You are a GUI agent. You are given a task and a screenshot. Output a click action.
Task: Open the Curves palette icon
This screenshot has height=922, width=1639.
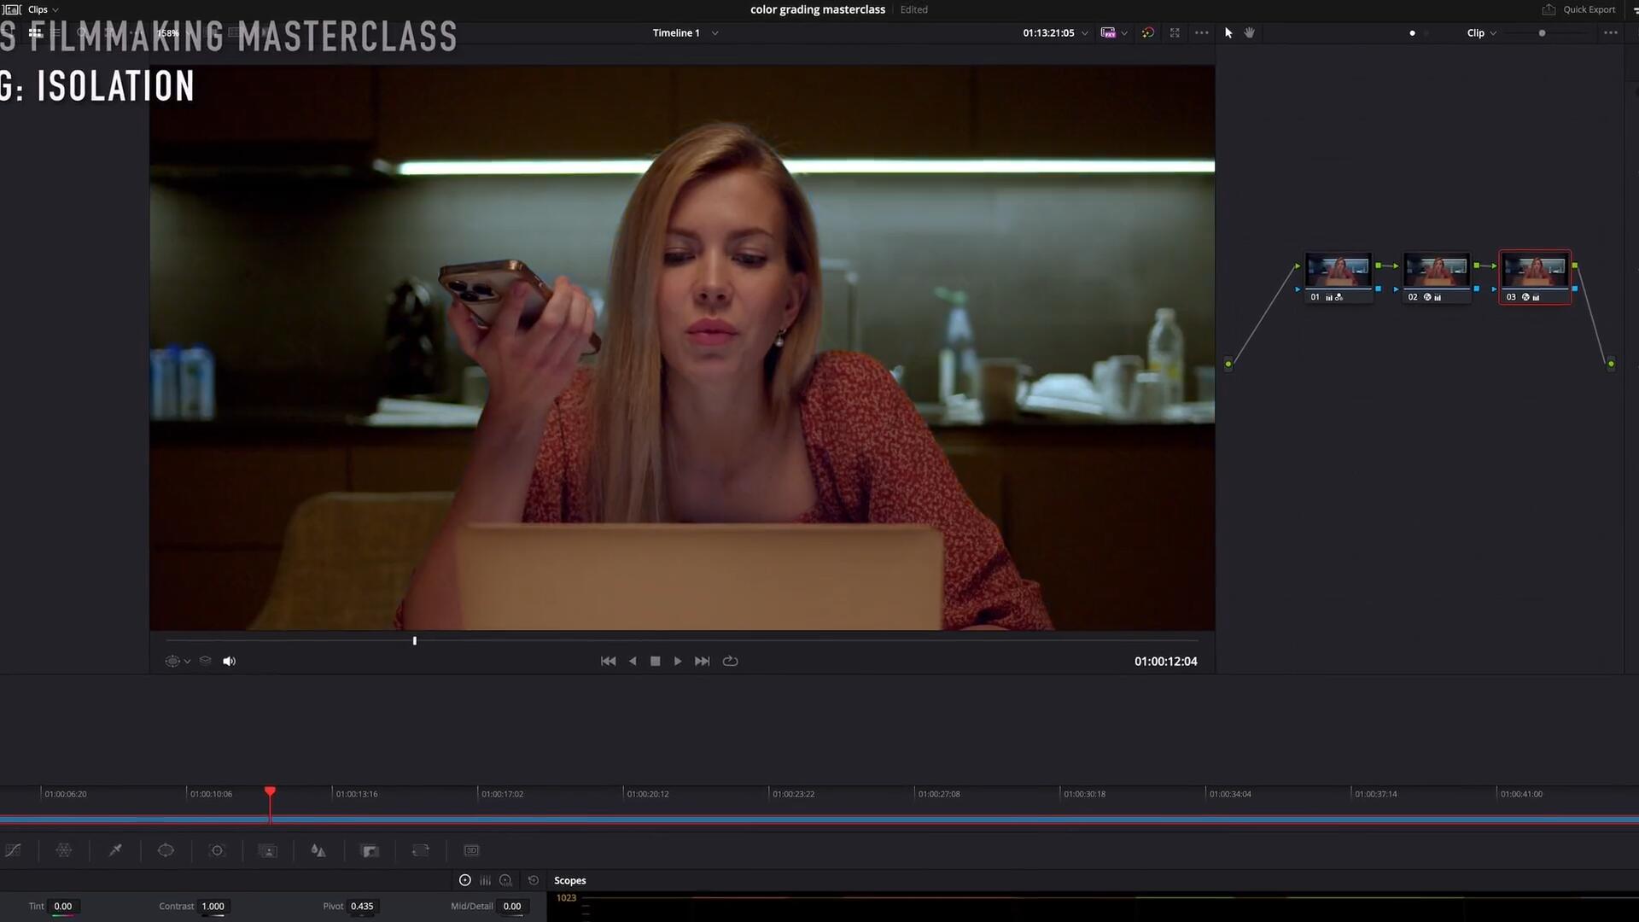click(14, 850)
